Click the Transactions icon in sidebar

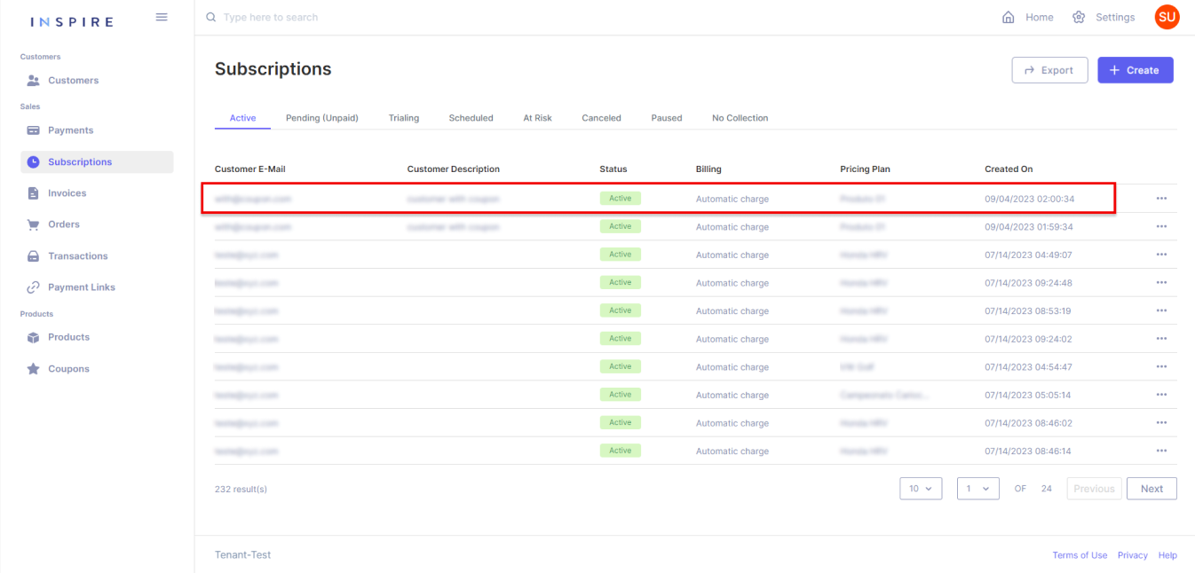pos(33,256)
